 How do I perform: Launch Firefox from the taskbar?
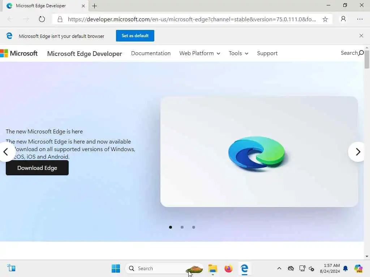[x=228, y=268]
